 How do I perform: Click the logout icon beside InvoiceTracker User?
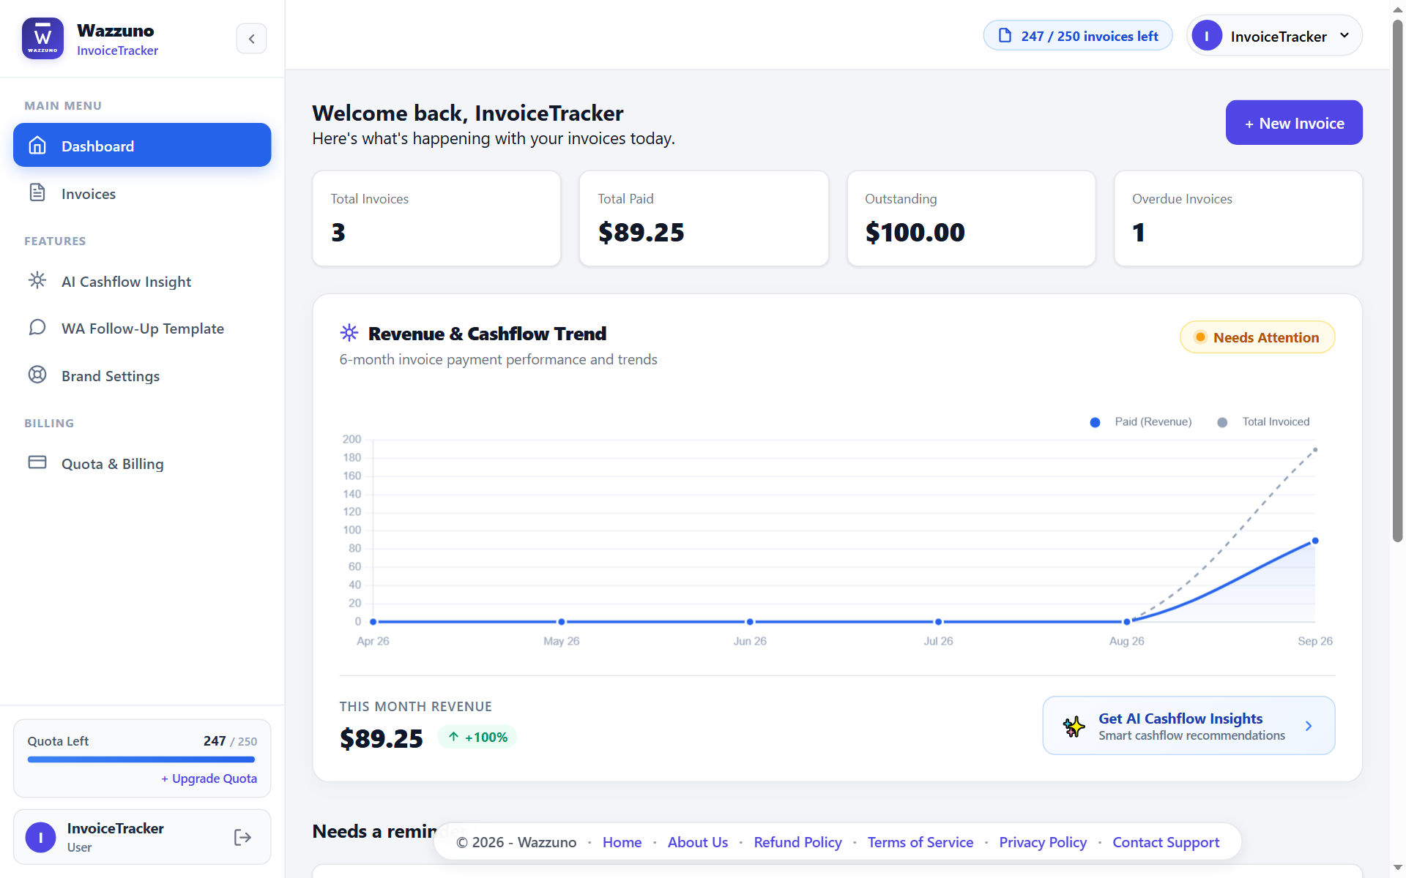(x=242, y=837)
